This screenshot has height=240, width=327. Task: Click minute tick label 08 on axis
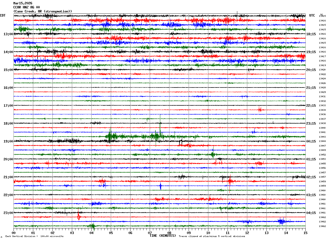(169, 233)
